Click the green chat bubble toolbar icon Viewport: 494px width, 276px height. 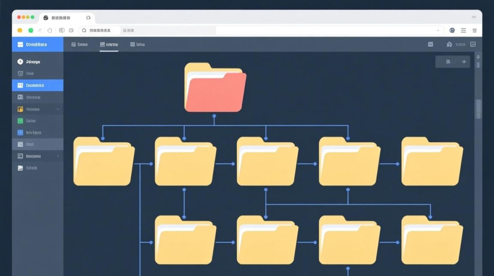tap(31, 31)
